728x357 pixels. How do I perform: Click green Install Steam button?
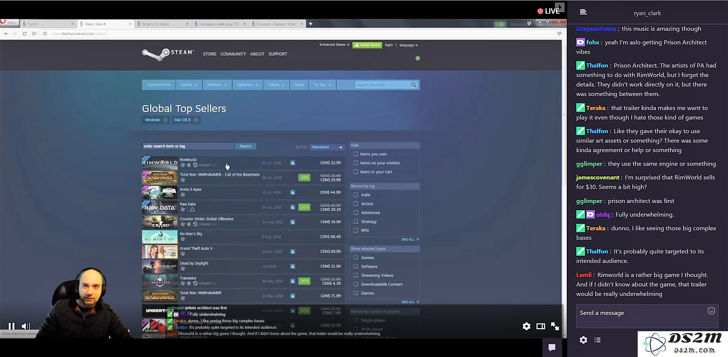[x=367, y=45]
